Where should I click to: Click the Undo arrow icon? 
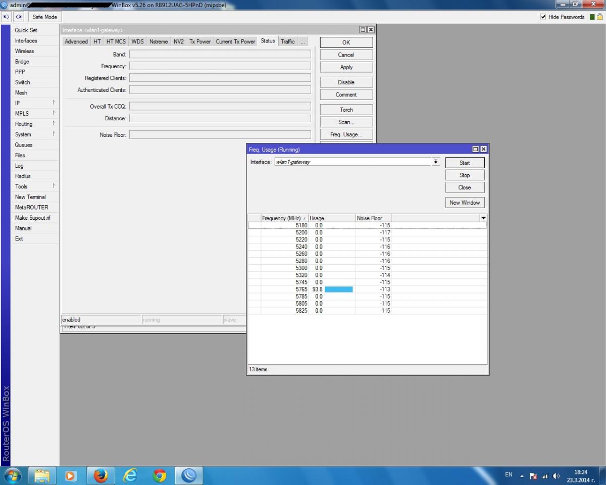pos(7,17)
